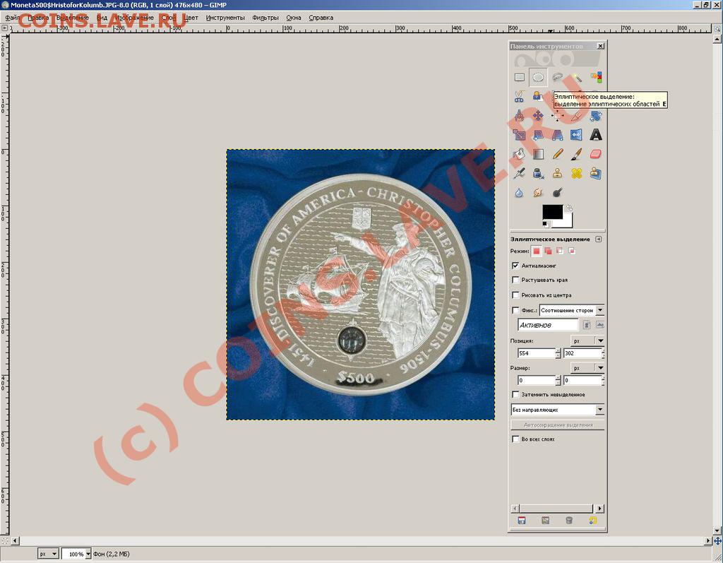This screenshot has height=563, width=723.
Task: Open the tool options panel tab menu arrow
Action: (x=599, y=239)
